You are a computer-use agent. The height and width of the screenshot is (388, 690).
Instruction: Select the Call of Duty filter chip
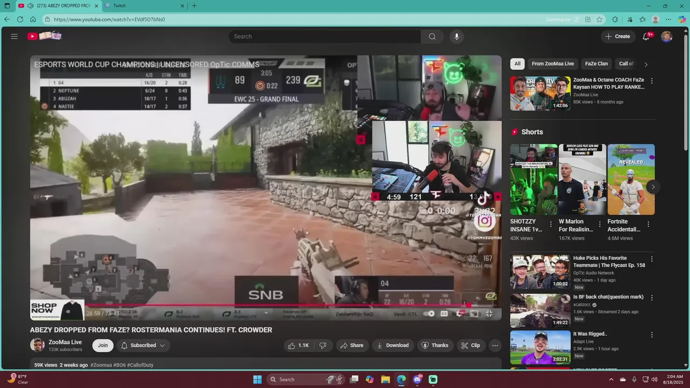tap(626, 64)
